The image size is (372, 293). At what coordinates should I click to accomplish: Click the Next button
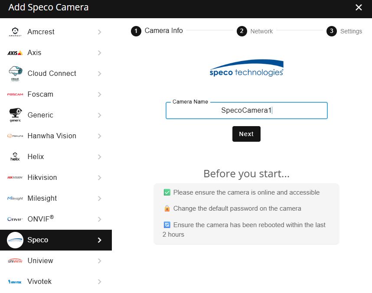coord(246,134)
